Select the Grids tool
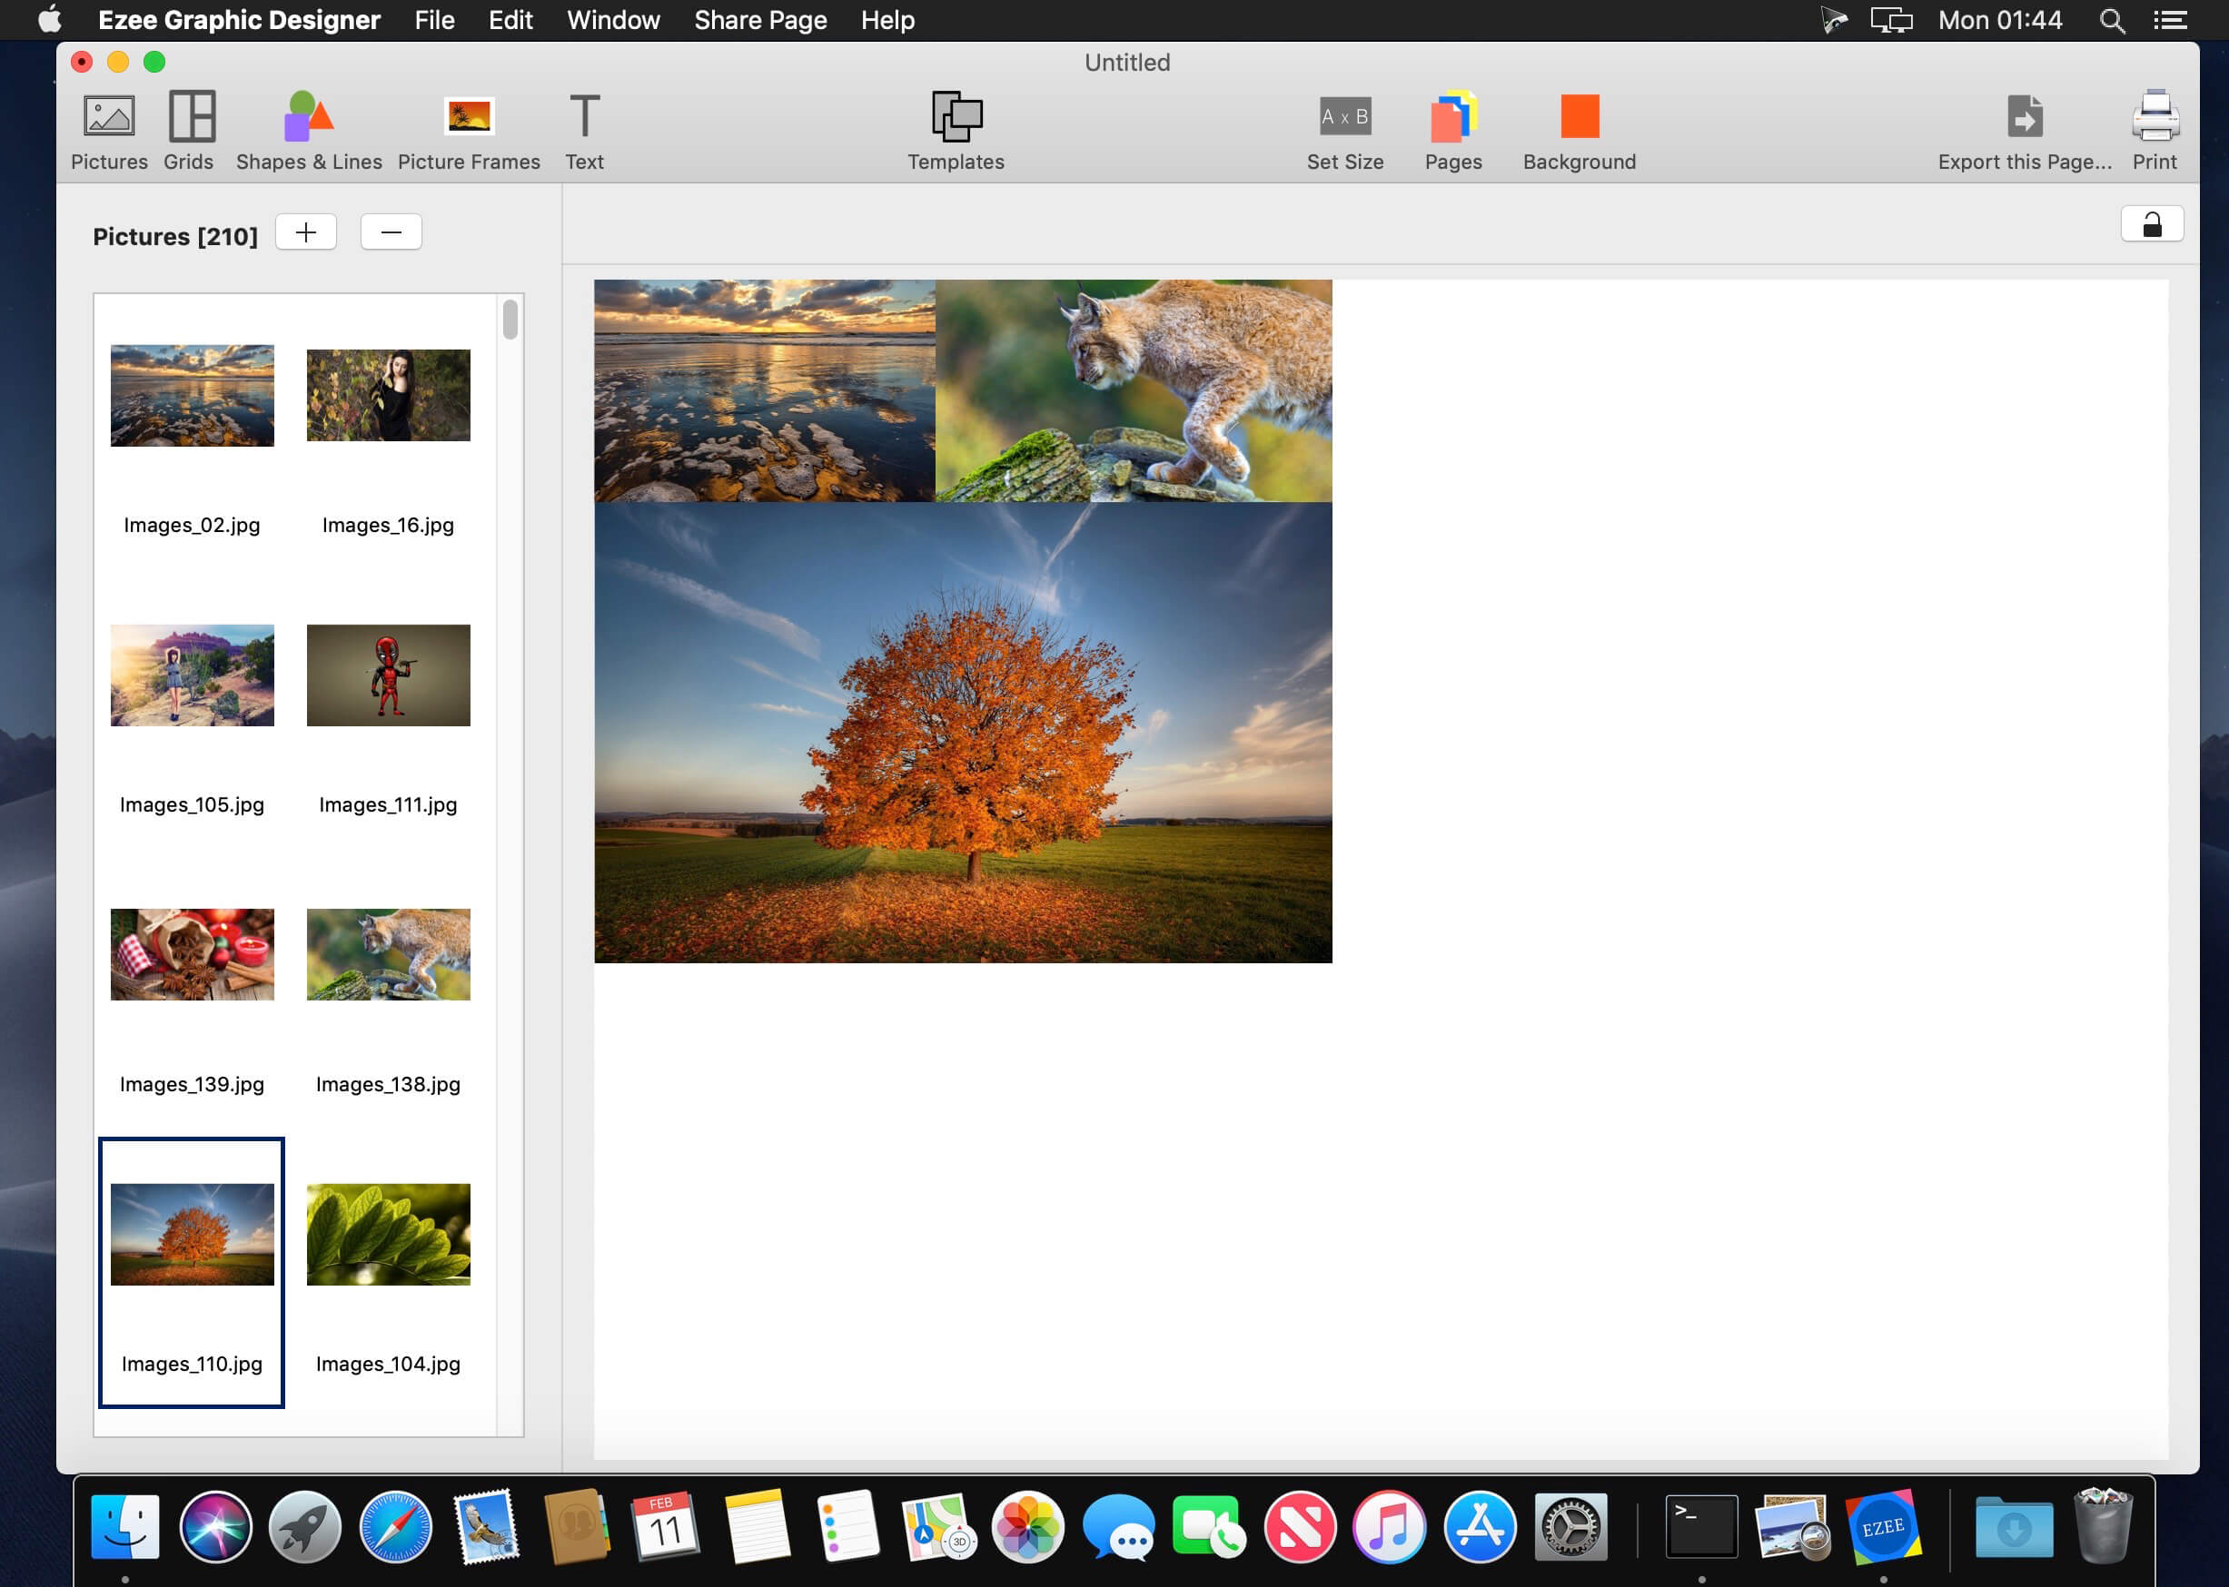 point(189,130)
